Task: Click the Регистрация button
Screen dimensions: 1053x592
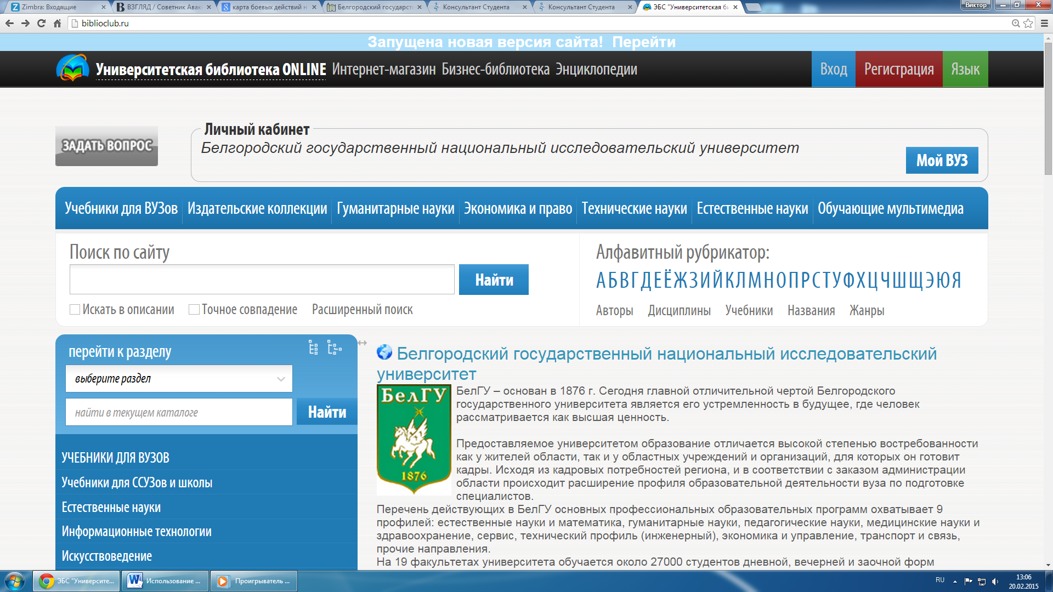Action: (x=899, y=69)
